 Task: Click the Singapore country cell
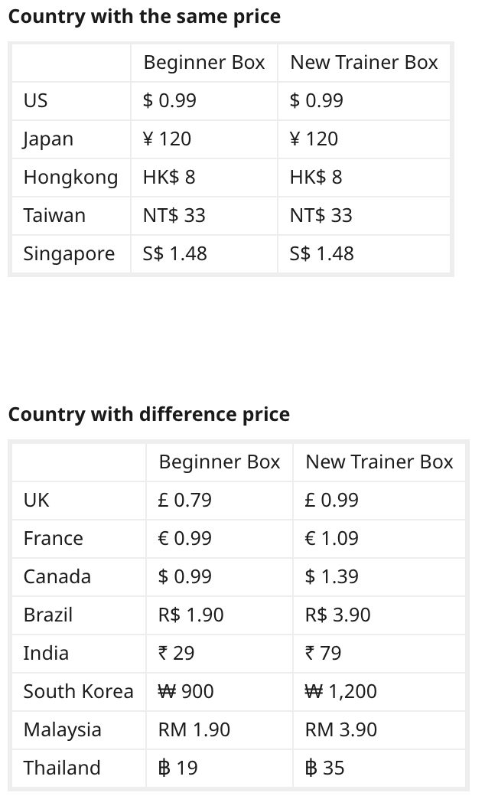click(x=69, y=254)
